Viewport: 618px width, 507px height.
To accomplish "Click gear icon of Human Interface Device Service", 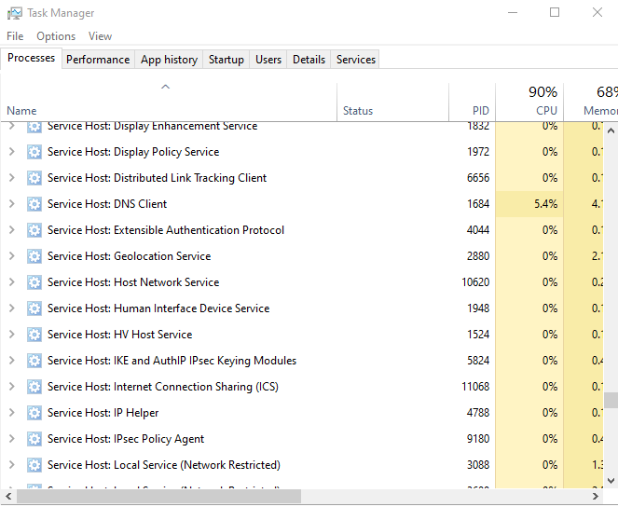I will 34,308.
